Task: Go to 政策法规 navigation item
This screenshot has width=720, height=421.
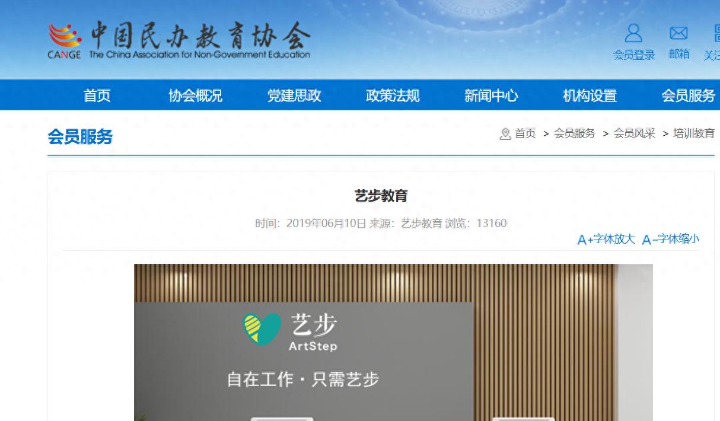Action: pos(392,95)
